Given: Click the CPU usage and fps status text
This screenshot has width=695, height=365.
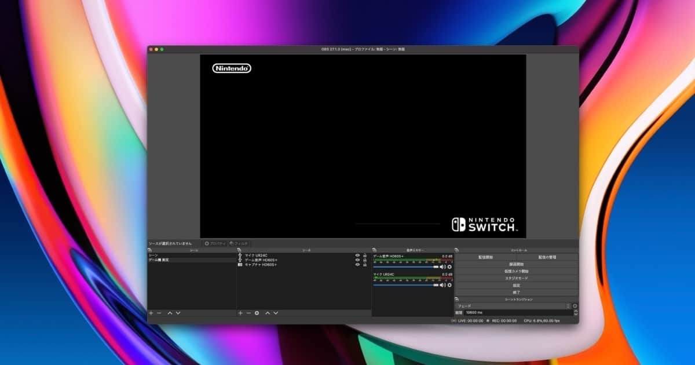Looking at the screenshot, I should pyautogui.click(x=542, y=320).
